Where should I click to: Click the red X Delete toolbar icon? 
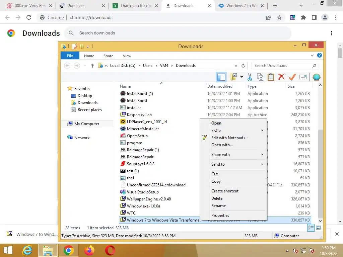(x=281, y=77)
